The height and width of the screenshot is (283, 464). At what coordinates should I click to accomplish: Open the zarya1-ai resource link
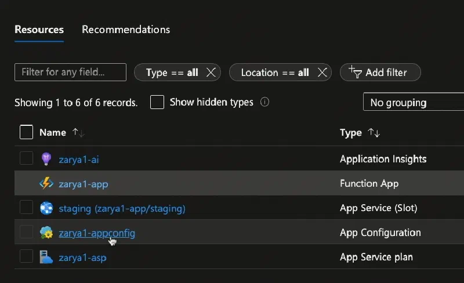coord(79,159)
